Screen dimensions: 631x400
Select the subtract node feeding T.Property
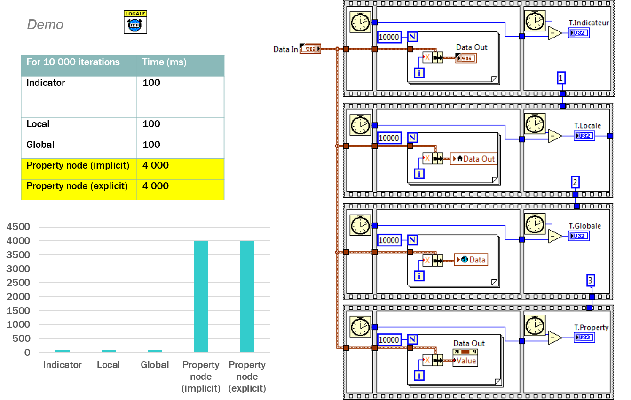(x=555, y=338)
